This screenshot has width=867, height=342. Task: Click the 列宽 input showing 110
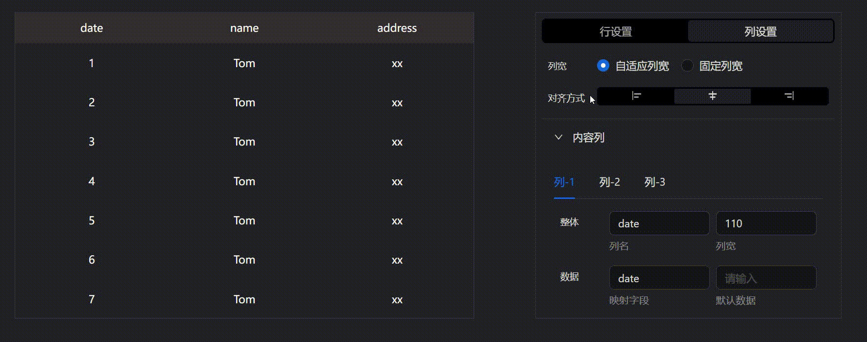[766, 223]
